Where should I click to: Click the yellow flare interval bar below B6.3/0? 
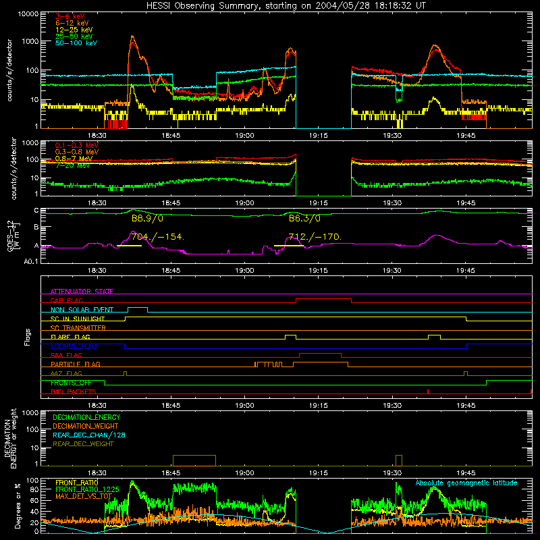(289, 246)
